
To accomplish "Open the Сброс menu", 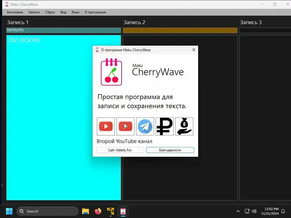I will click(50, 12).
